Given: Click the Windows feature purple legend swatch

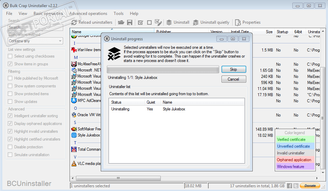Looking at the screenshot, I should 295,167.
